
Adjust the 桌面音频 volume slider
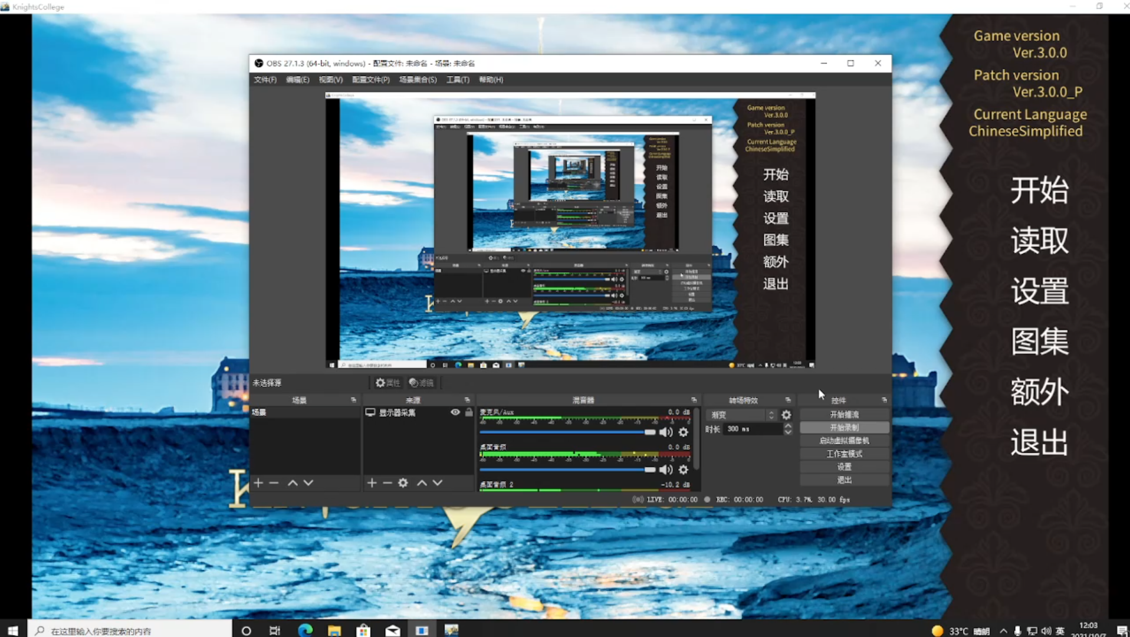tap(567, 469)
